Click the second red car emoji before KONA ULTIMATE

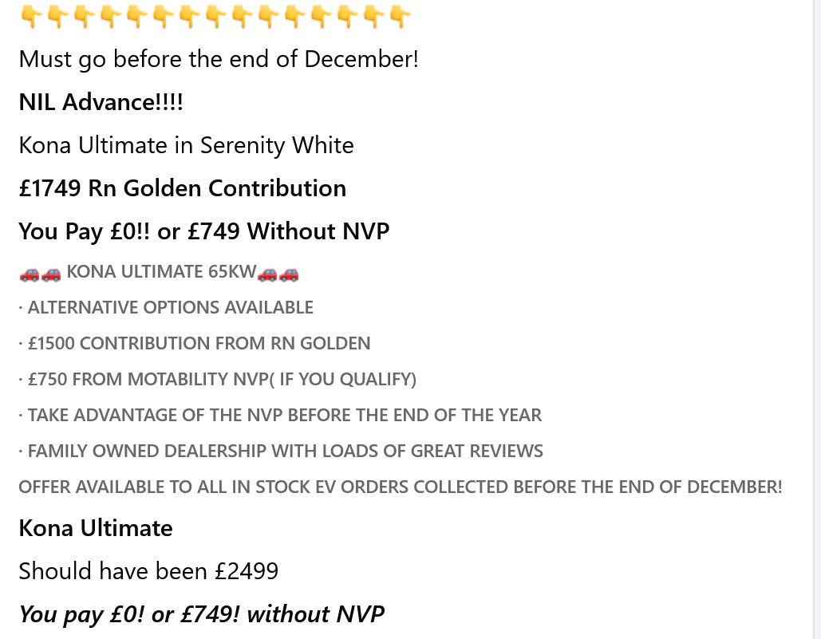tap(51, 274)
